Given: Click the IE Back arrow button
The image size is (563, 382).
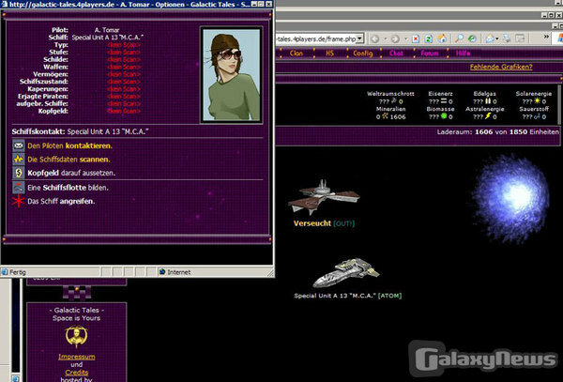Looking at the screenshot, I should (x=374, y=38).
